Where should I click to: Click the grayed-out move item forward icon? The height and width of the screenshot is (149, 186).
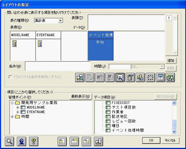point(100,77)
